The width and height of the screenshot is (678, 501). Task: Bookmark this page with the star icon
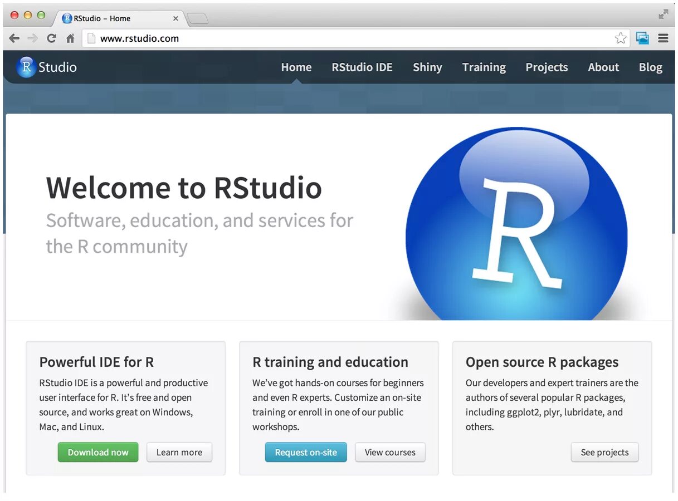(x=621, y=38)
